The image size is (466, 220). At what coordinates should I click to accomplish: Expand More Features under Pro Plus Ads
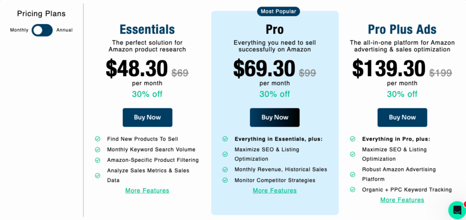click(x=402, y=200)
